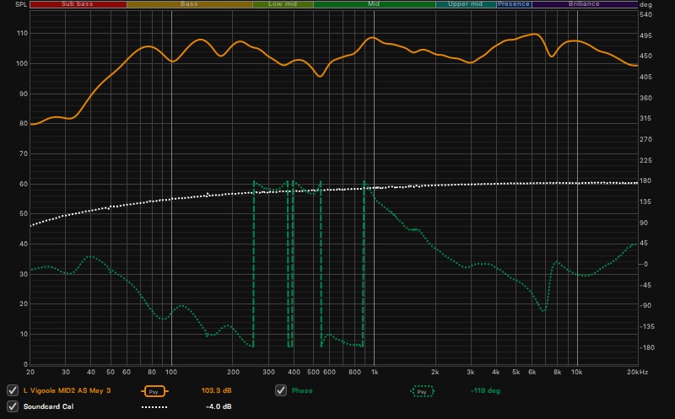The image size is (675, 419).
Task: Click the SPL axis title
Action: click(x=21, y=5)
